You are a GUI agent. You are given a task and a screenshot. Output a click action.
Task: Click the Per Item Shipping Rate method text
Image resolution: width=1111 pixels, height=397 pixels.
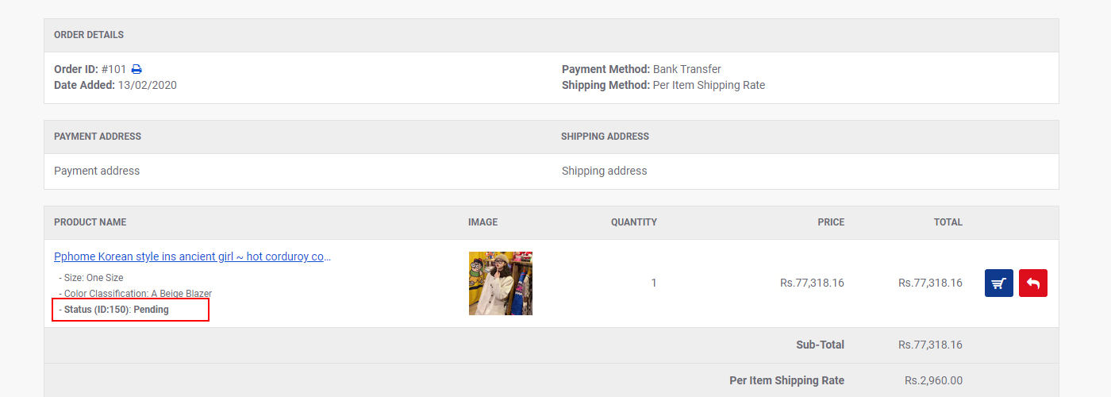click(709, 85)
